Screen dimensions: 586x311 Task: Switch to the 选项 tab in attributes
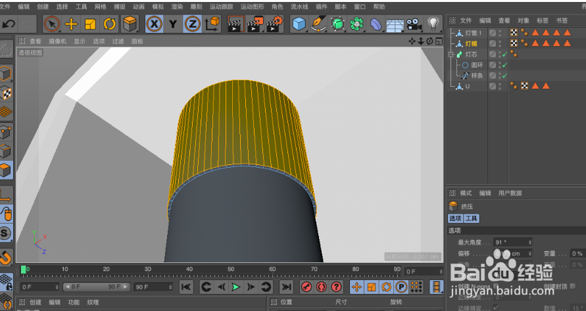(455, 218)
